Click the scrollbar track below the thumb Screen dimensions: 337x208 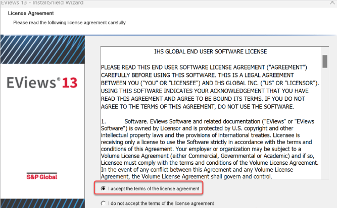(325, 123)
